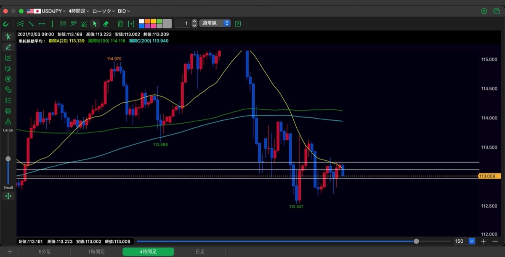Select the Fibonacci fan drawing tool
505x257 pixels.
tap(84, 24)
